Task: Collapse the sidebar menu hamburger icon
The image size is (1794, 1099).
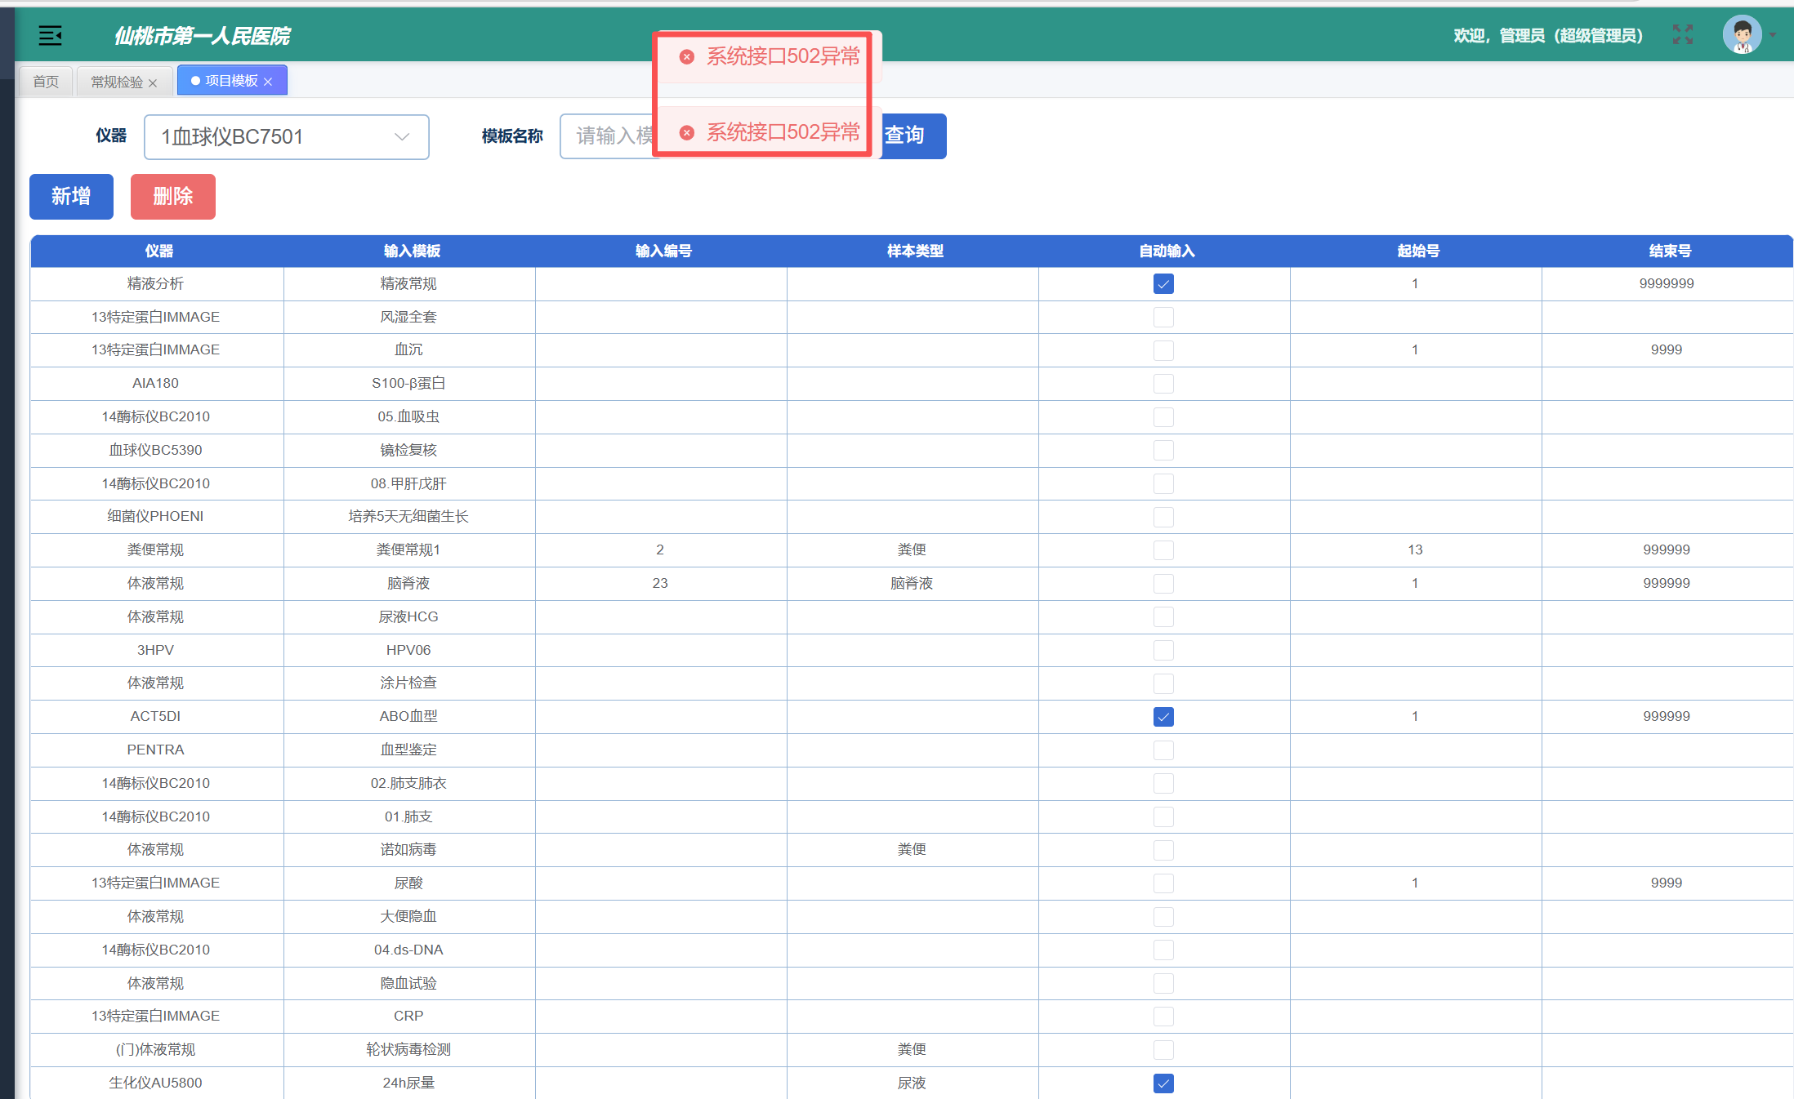Action: point(51,35)
